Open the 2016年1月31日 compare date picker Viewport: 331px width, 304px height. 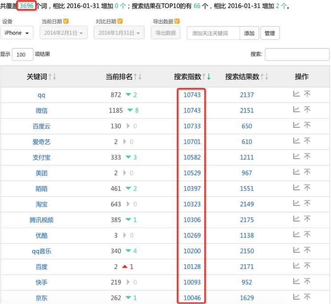coord(119,33)
